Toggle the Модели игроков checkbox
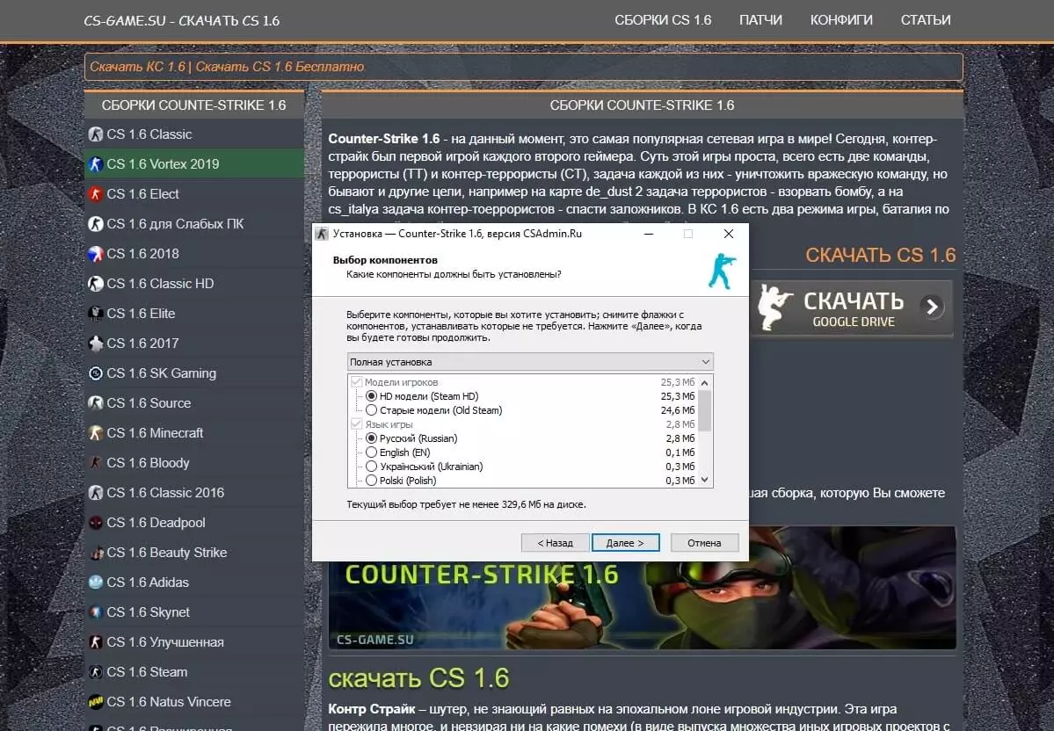 click(x=356, y=382)
